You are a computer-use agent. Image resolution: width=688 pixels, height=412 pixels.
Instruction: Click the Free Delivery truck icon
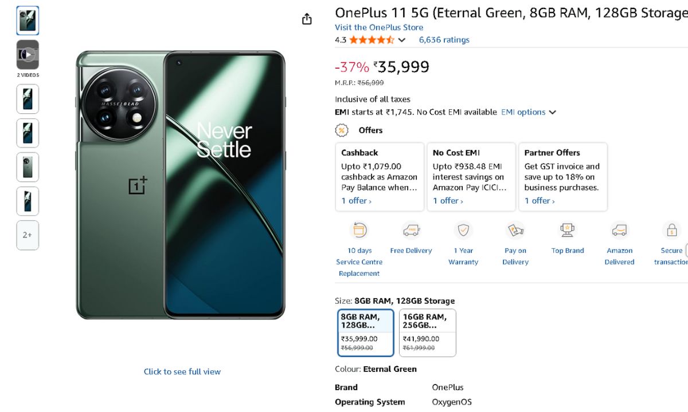pyautogui.click(x=411, y=230)
